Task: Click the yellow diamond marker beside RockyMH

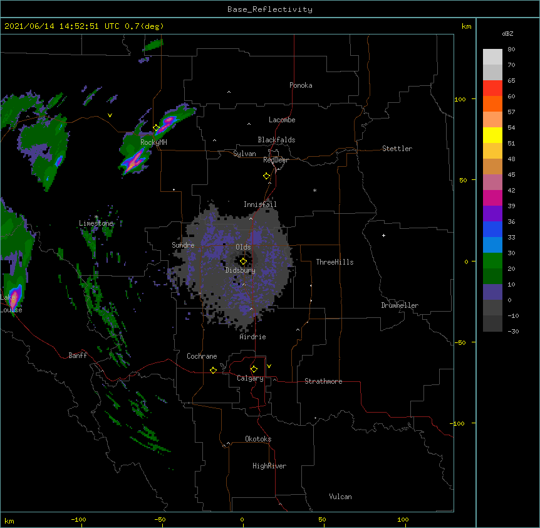Action: pos(156,128)
